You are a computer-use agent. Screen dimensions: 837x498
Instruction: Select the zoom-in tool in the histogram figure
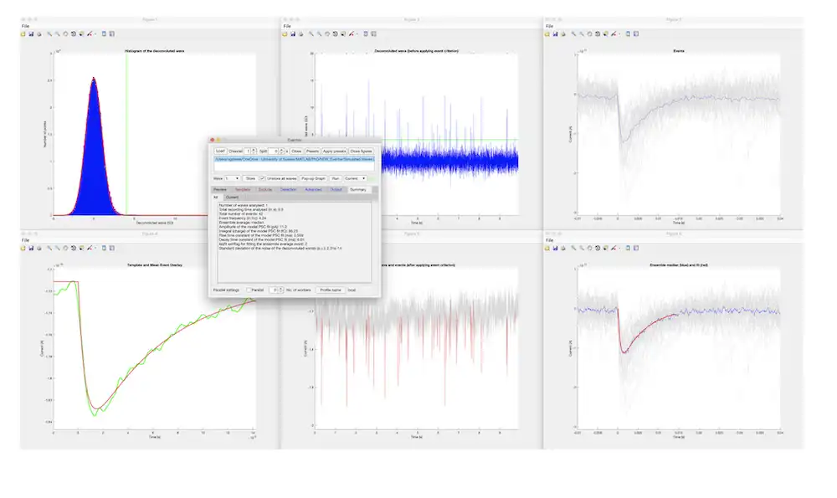(49, 34)
